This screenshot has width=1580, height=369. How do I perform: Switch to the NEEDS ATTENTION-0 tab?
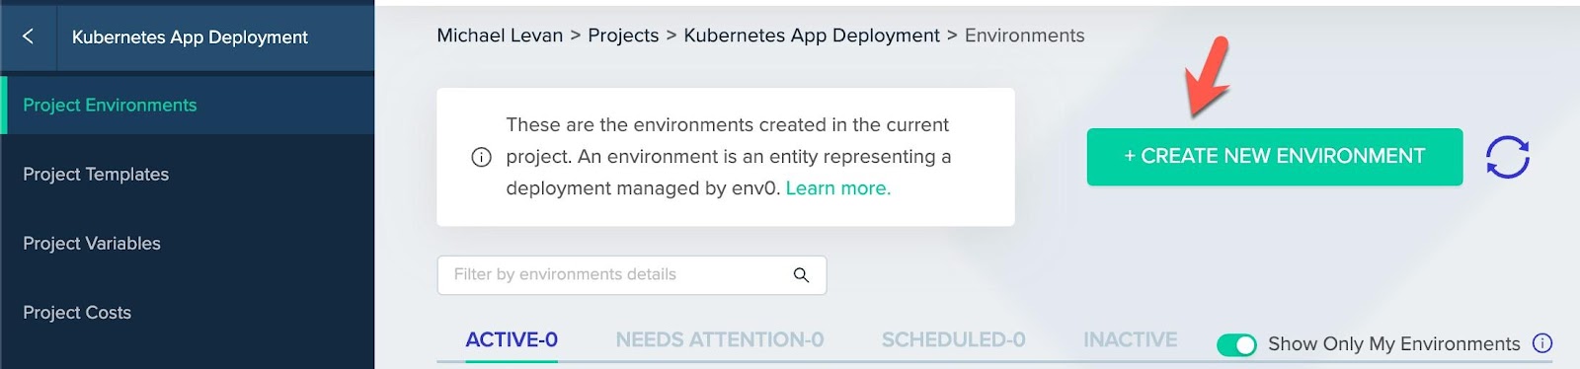[x=719, y=340]
